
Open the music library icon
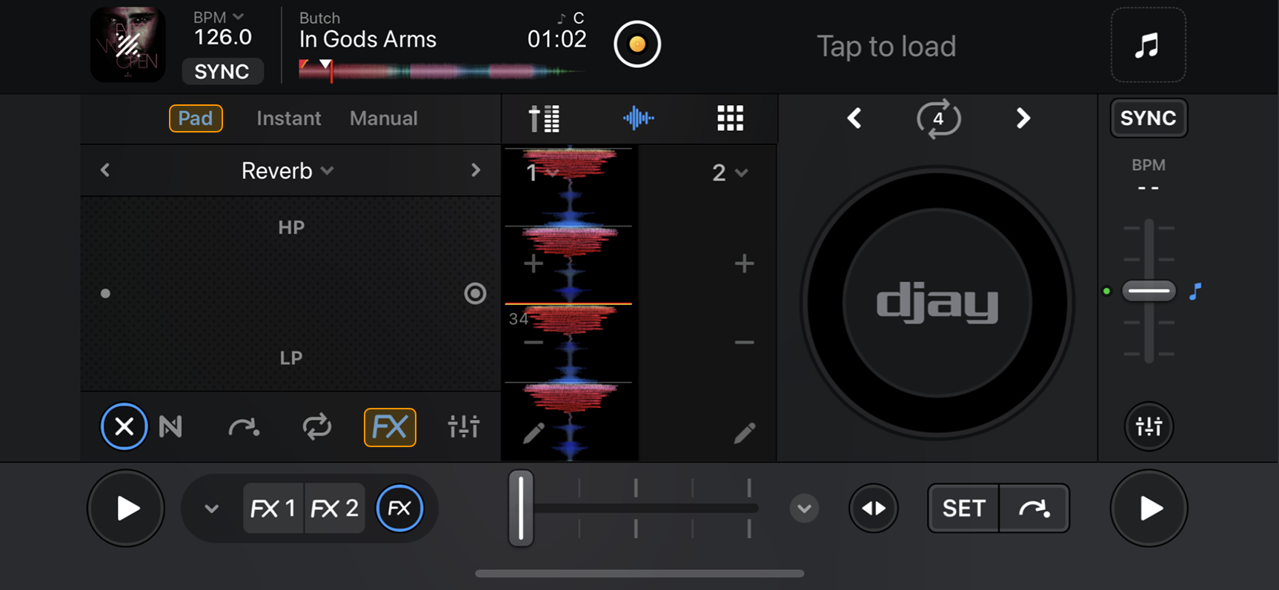point(1148,45)
